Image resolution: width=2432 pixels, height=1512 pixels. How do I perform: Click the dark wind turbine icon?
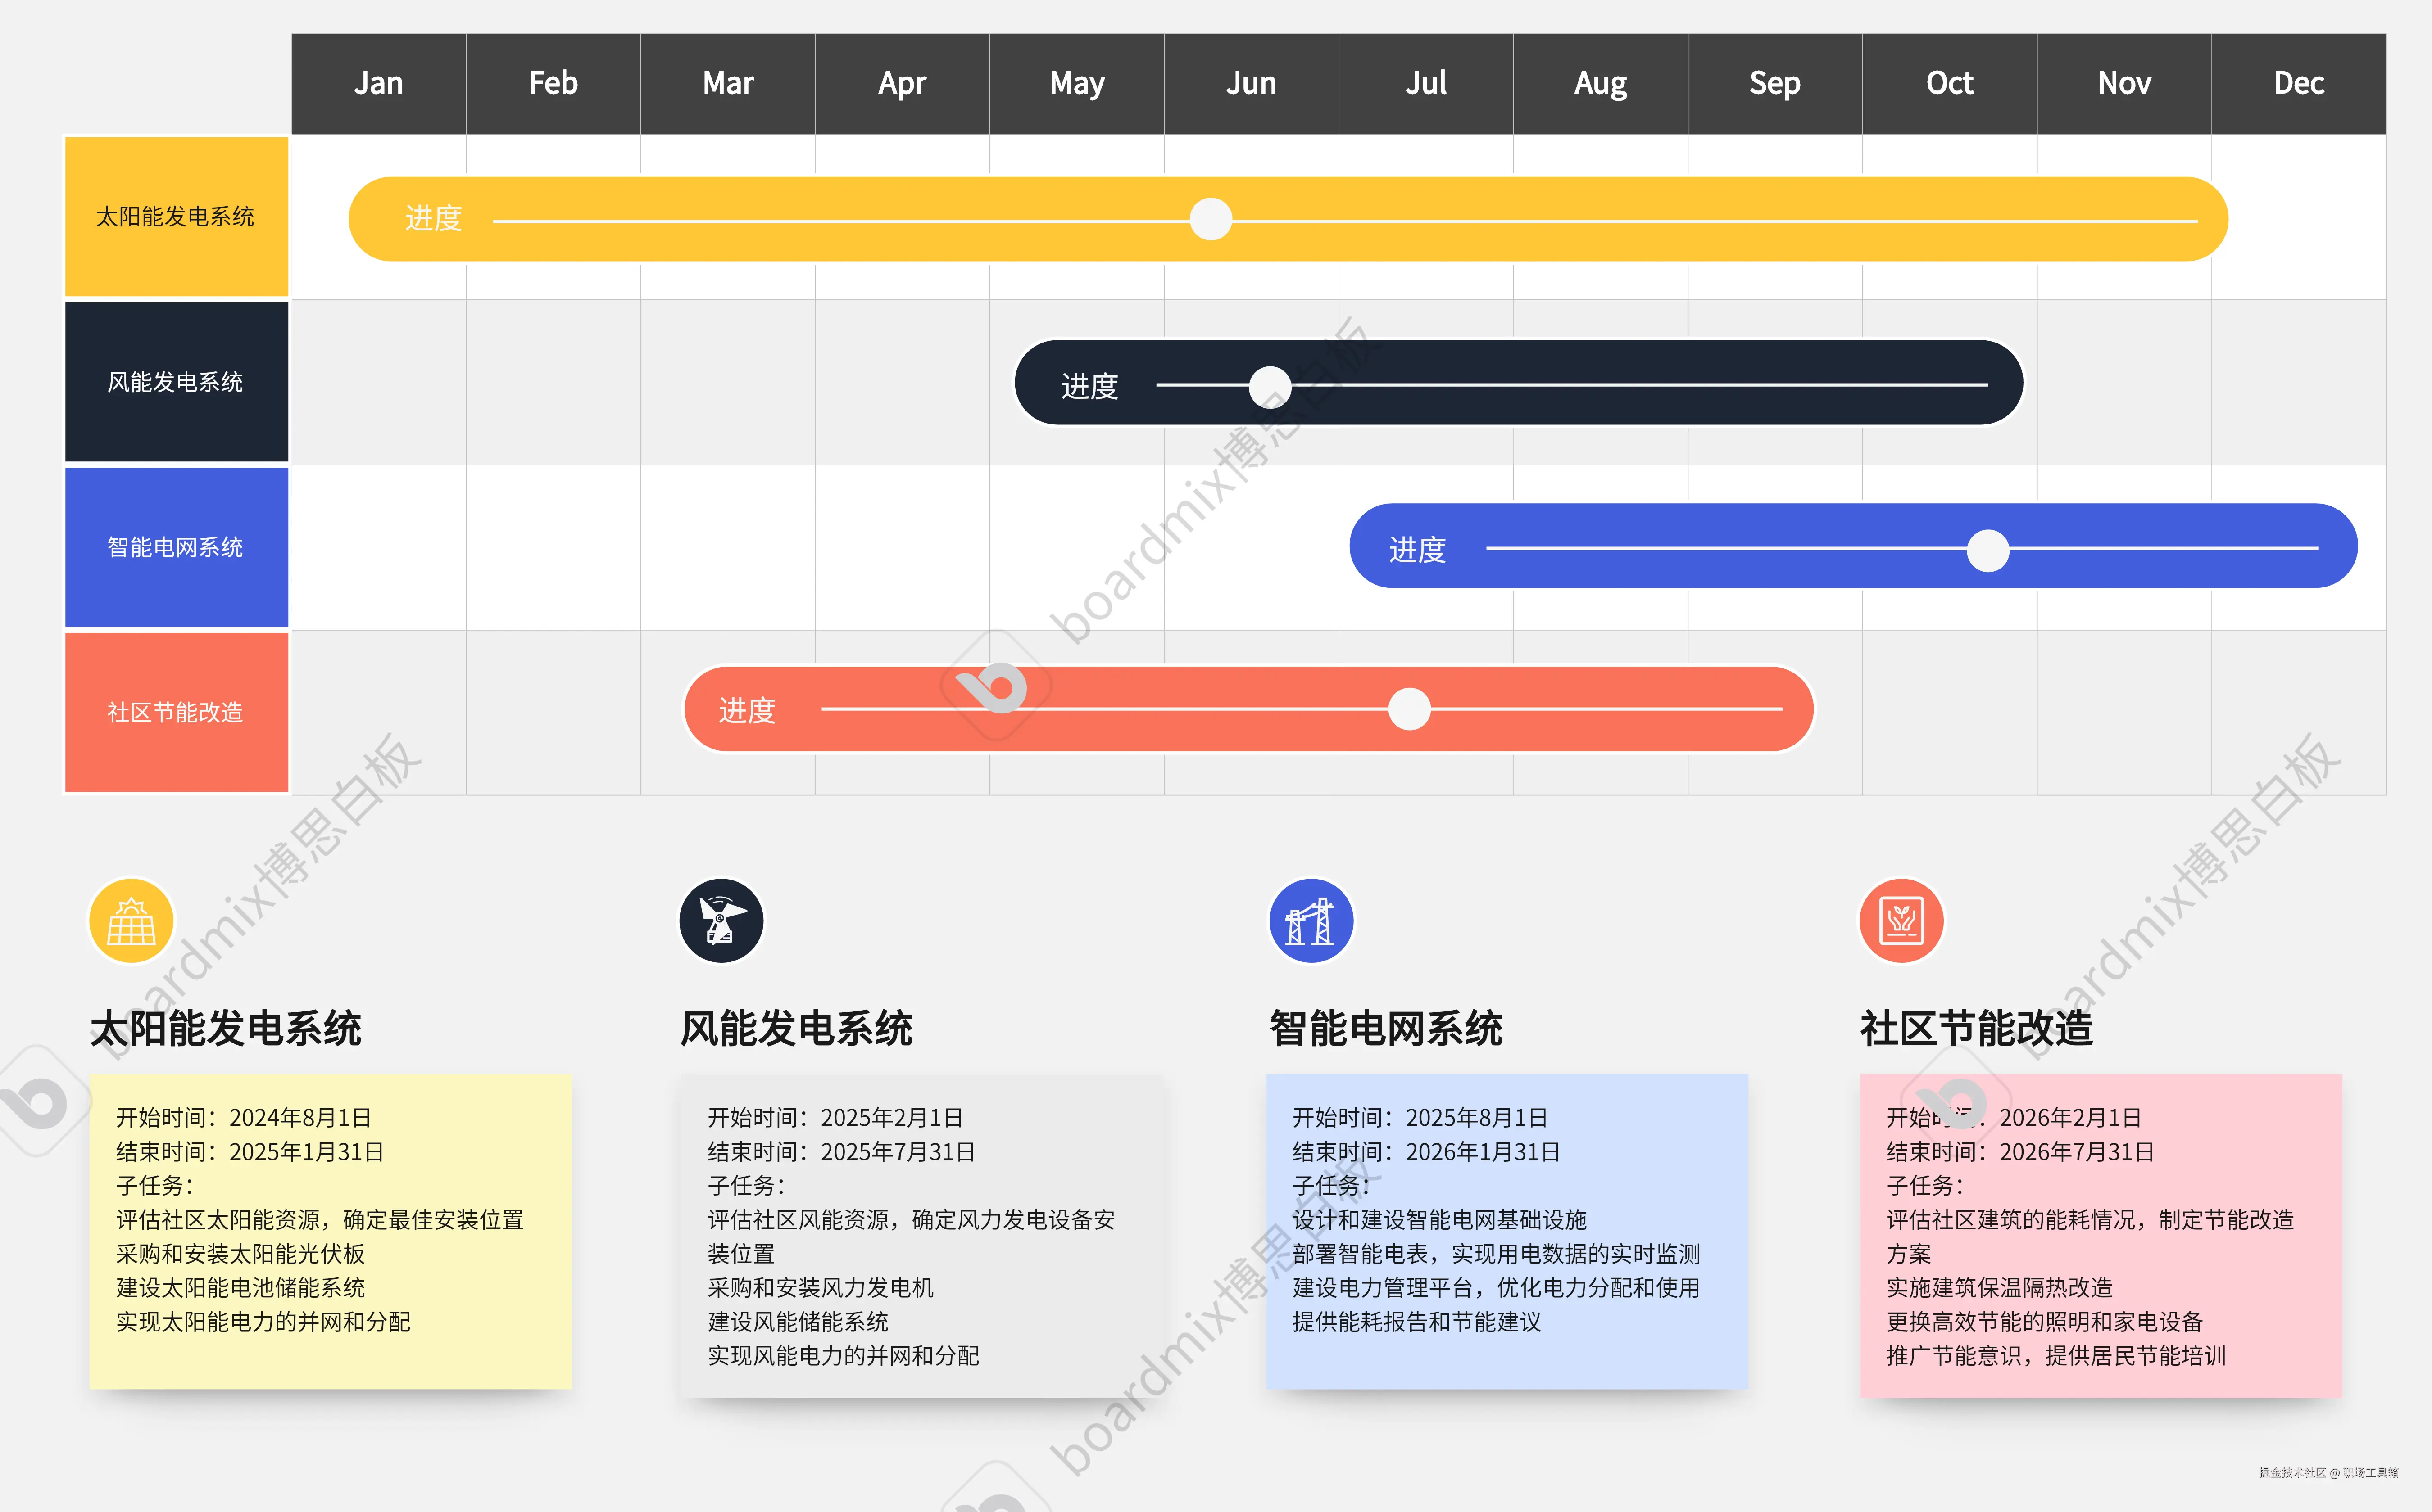pos(721,921)
